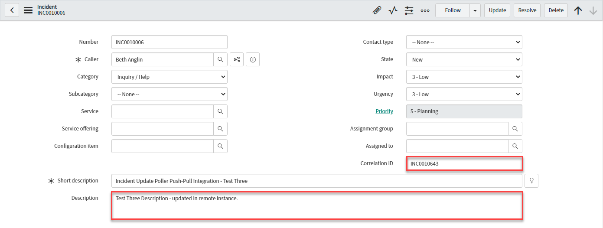Open the hamburger context menu icon

28,10
